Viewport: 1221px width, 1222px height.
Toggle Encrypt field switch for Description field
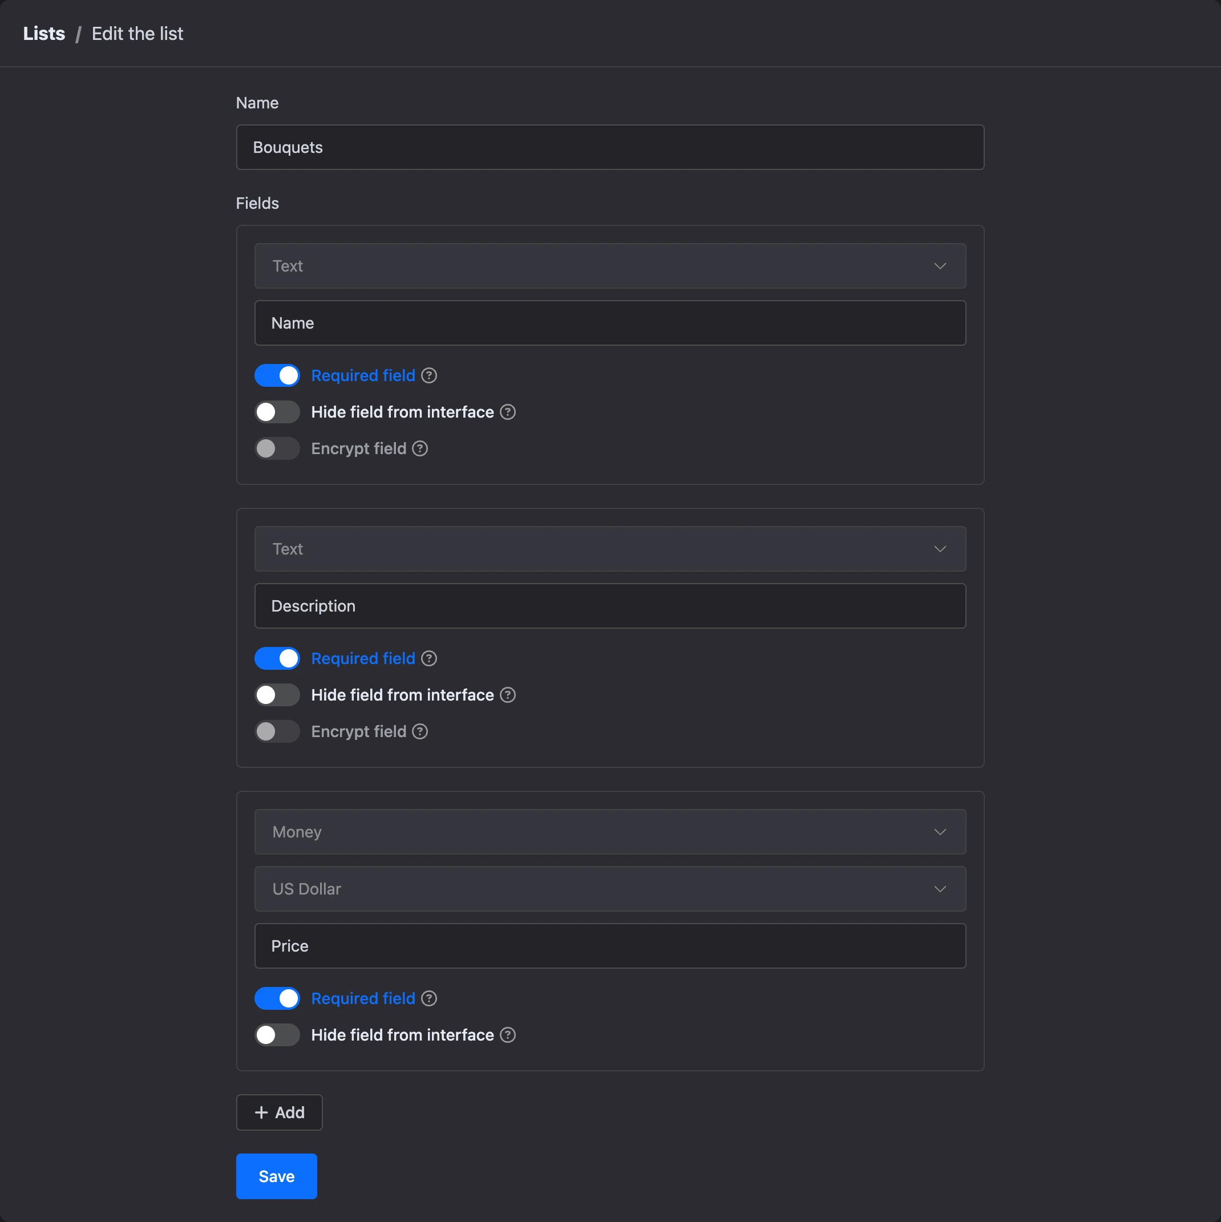pos(277,732)
